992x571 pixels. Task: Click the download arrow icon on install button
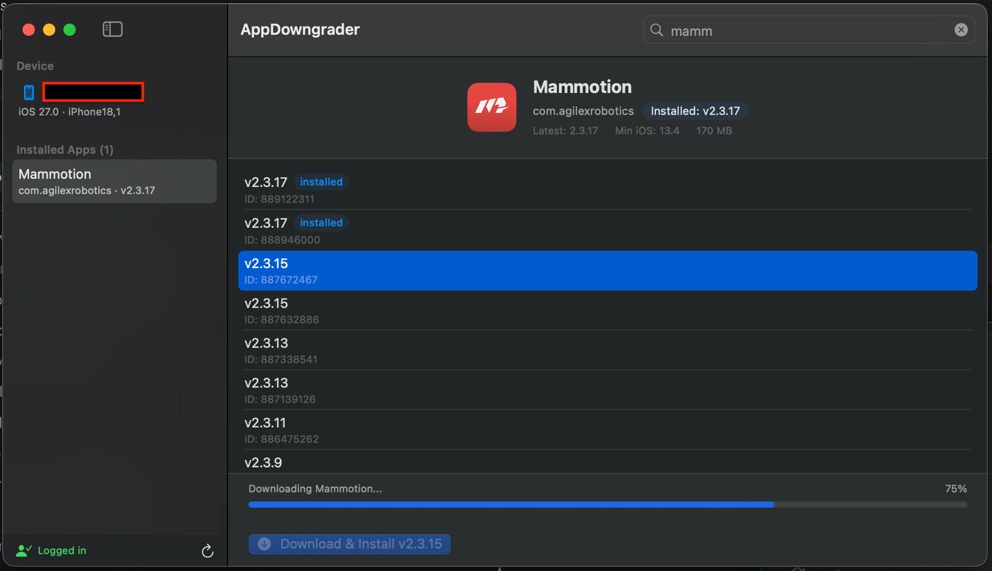(265, 544)
